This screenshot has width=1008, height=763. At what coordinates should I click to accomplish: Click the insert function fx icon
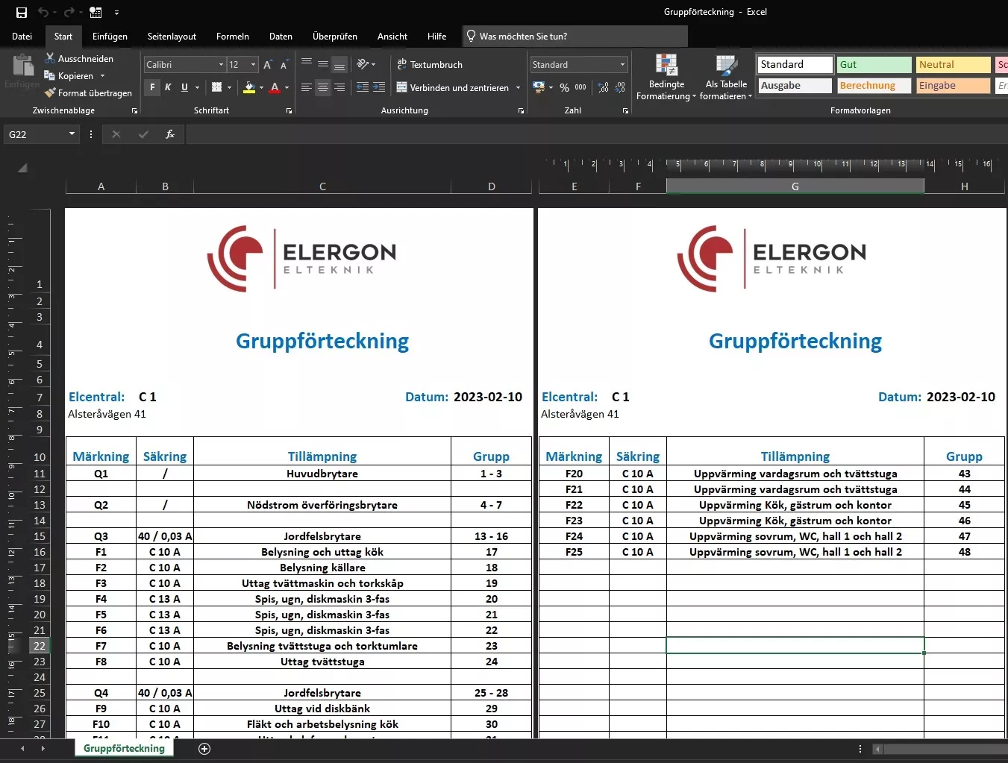click(x=170, y=134)
